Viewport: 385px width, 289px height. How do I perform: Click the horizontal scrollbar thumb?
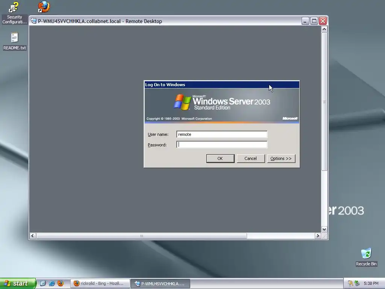coord(141,236)
